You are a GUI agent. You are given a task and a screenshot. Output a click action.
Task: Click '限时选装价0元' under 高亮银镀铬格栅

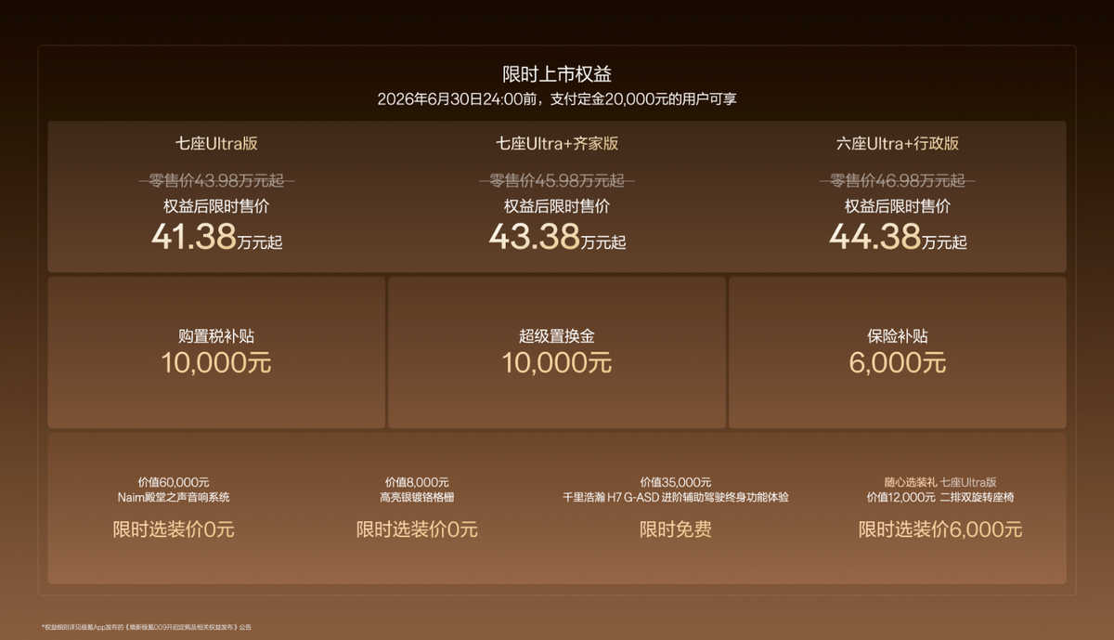pos(417,529)
